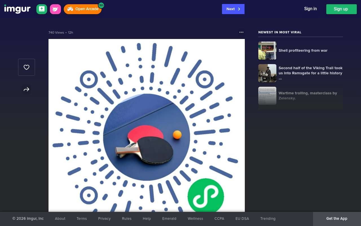Open the green New Post icon
Image resolution: width=361 pixels, height=226 pixels.
(42, 9)
